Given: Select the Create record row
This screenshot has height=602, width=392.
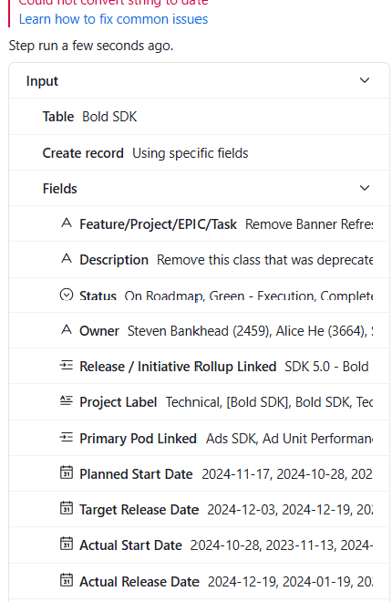Looking at the screenshot, I should [199, 153].
